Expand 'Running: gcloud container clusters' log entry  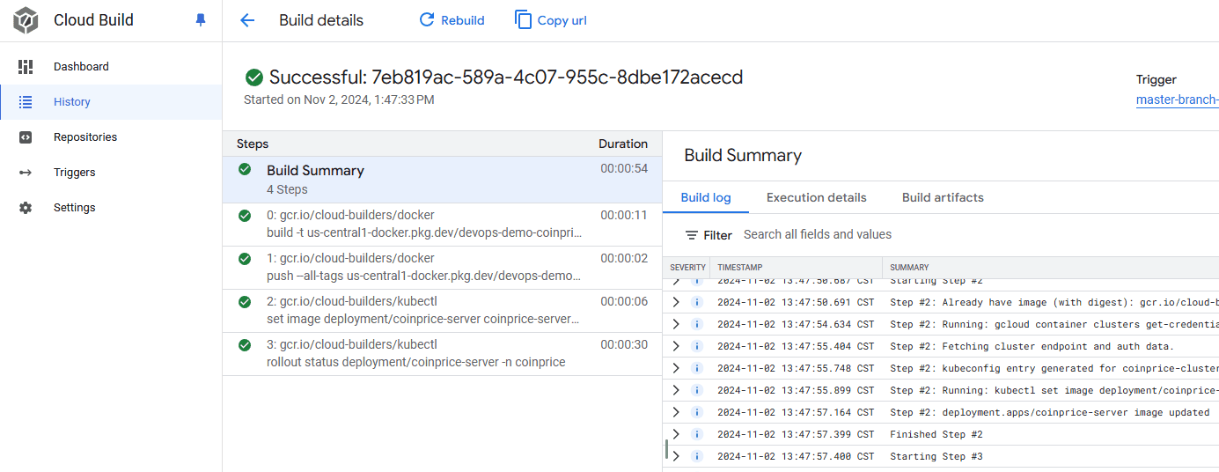[676, 324]
